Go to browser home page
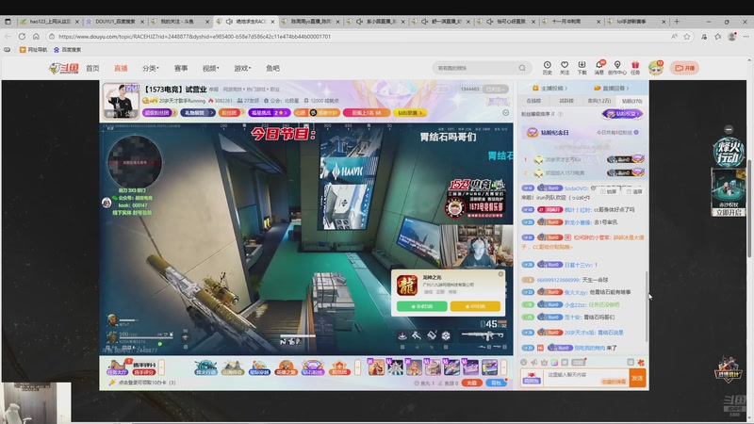 [x=36, y=37]
